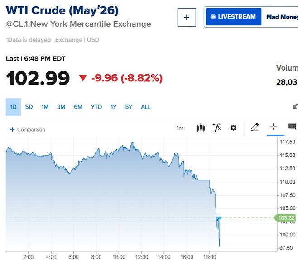The height and width of the screenshot is (260, 298).
Task: Select the 1D time range tab
Action: pos(13,107)
